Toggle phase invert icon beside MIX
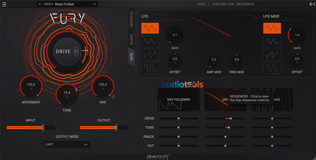 (x=113, y=97)
